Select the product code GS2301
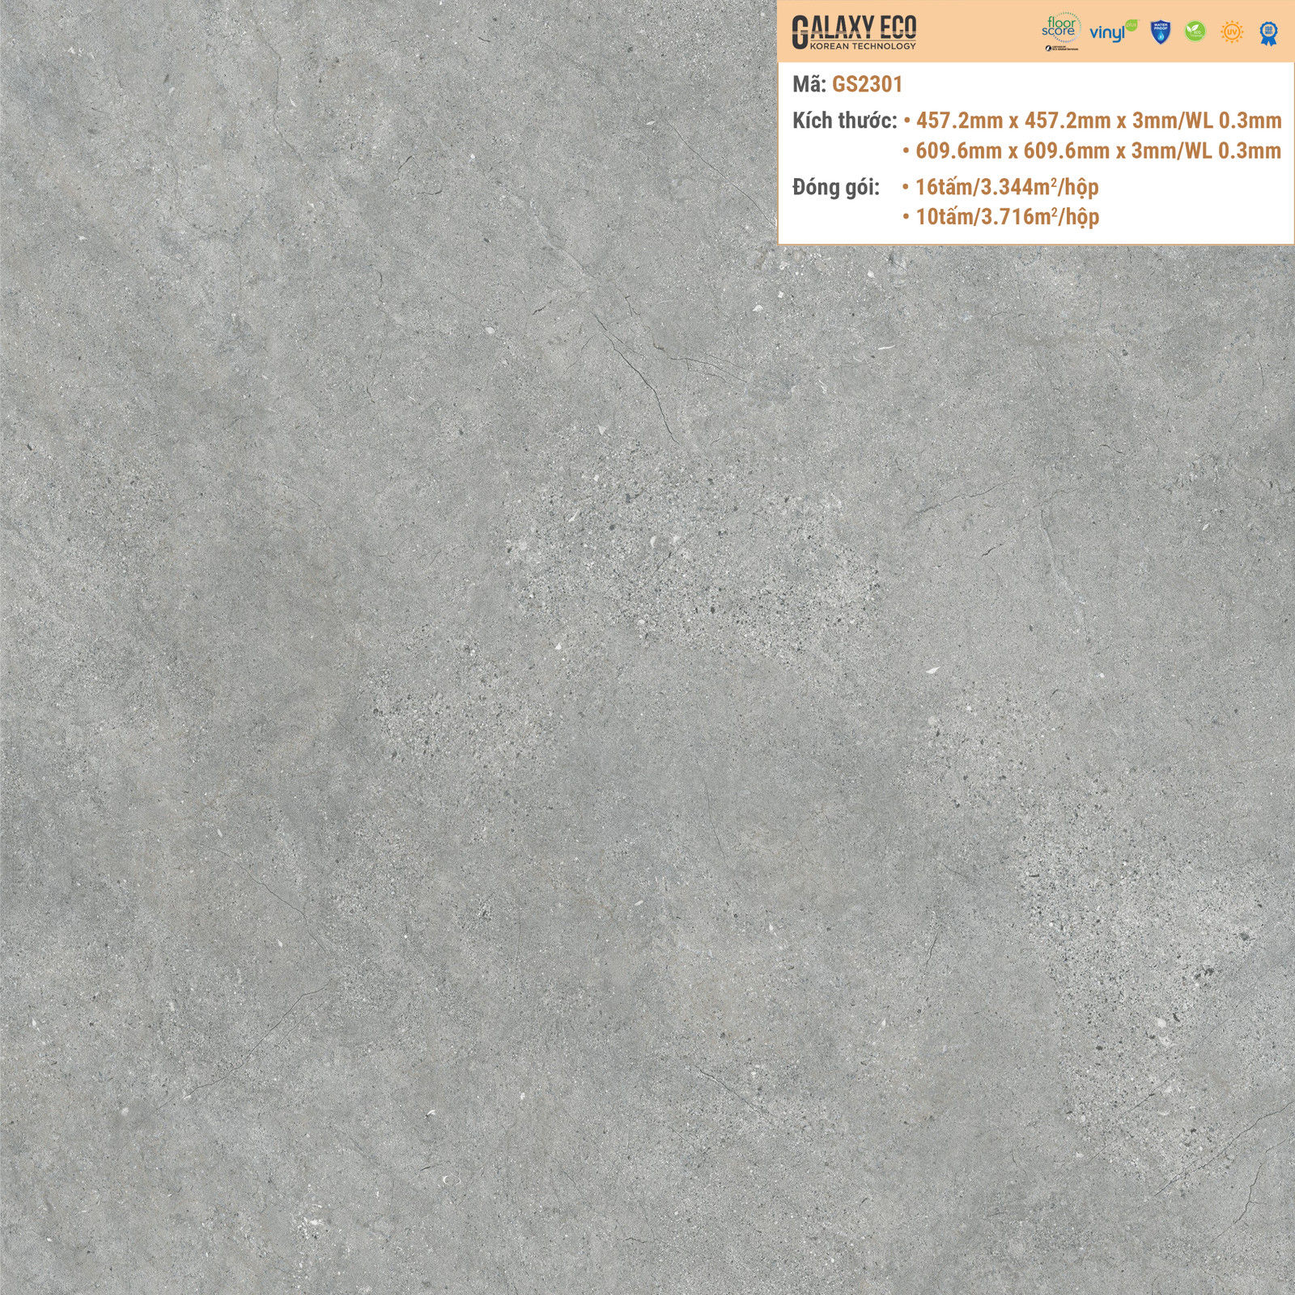This screenshot has width=1295, height=1295. [867, 84]
